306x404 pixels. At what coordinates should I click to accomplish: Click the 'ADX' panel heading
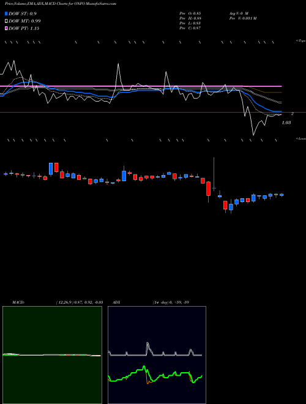pos(116,302)
